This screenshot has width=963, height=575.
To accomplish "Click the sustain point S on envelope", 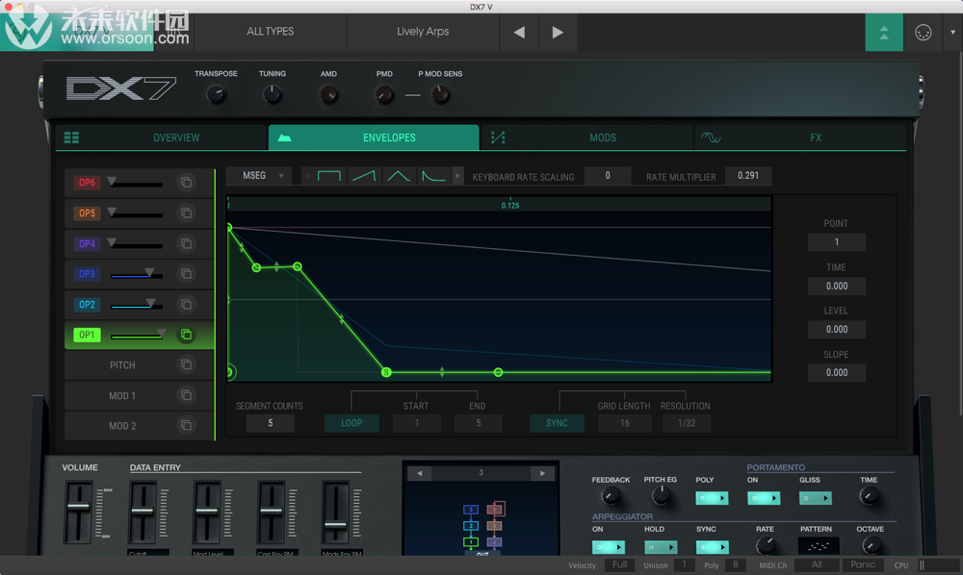I will pyautogui.click(x=386, y=372).
